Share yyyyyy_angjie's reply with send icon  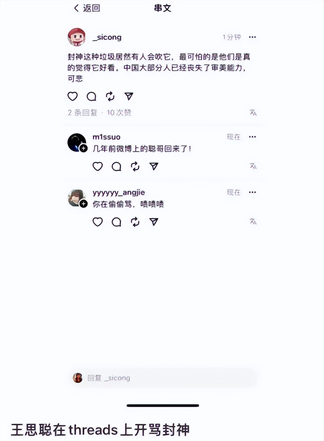pos(154,222)
